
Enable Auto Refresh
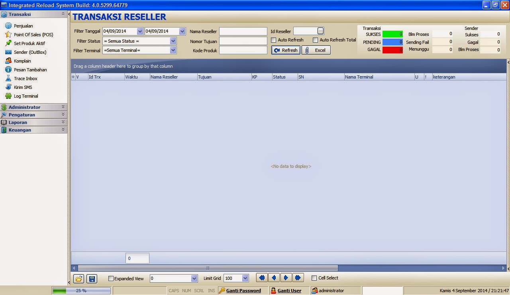coord(274,40)
